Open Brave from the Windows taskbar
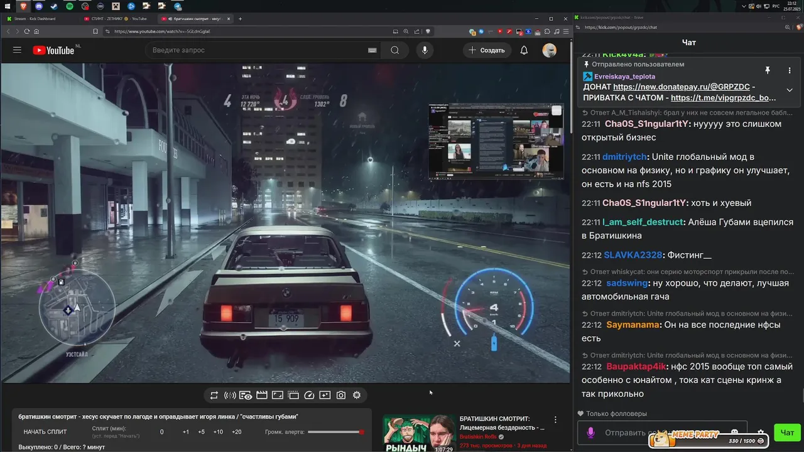 (24, 6)
